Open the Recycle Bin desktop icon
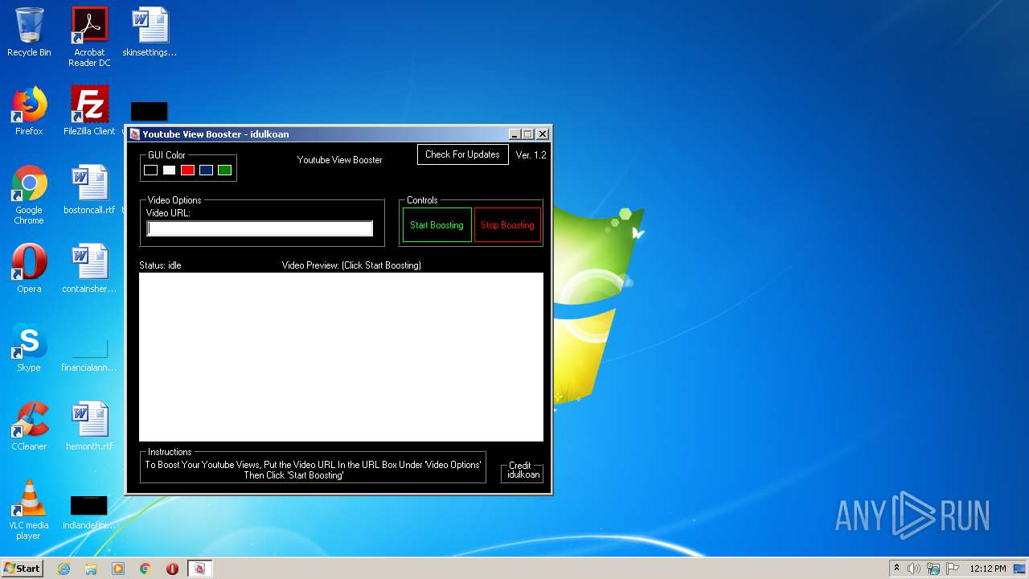1029x579 pixels. tap(29, 32)
